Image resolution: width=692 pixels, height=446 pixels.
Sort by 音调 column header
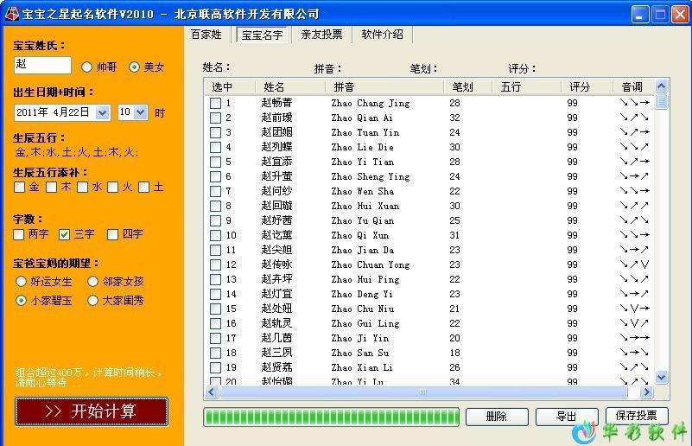633,87
